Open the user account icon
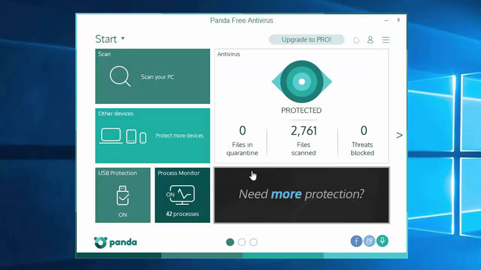This screenshot has width=481, height=270. [370, 40]
